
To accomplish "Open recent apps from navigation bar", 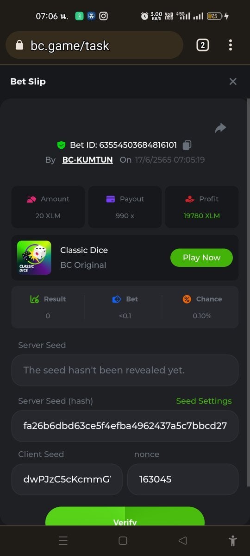I will [63, 540].
